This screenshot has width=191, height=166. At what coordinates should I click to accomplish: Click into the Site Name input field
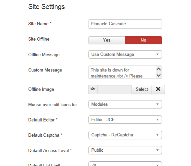pos(125,24)
